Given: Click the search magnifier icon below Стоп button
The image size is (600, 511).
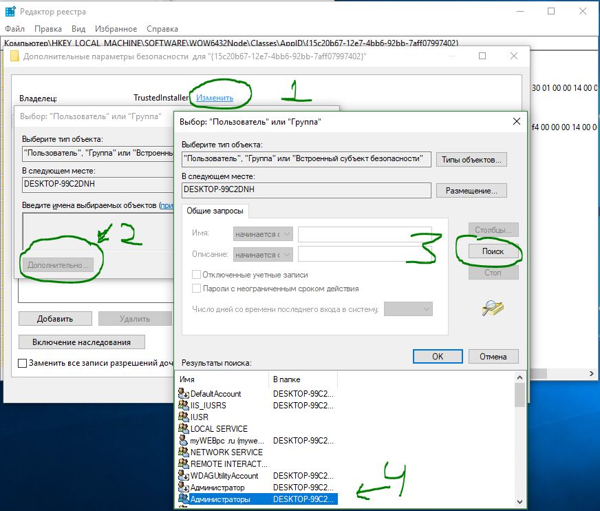Looking at the screenshot, I should [493, 308].
